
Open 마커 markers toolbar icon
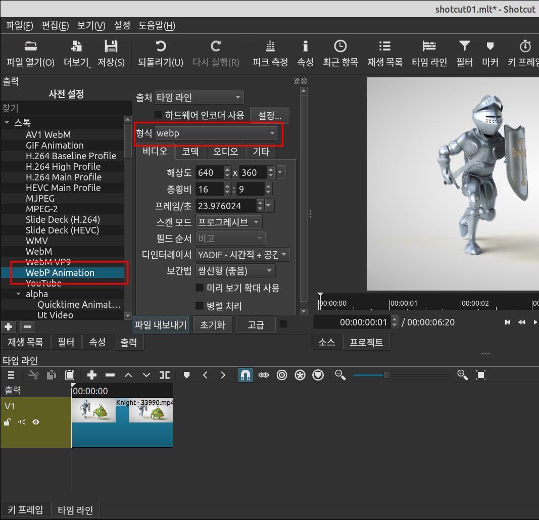[x=490, y=54]
